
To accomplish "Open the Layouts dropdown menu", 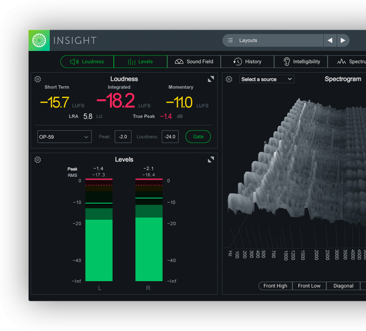I will pyautogui.click(x=273, y=40).
